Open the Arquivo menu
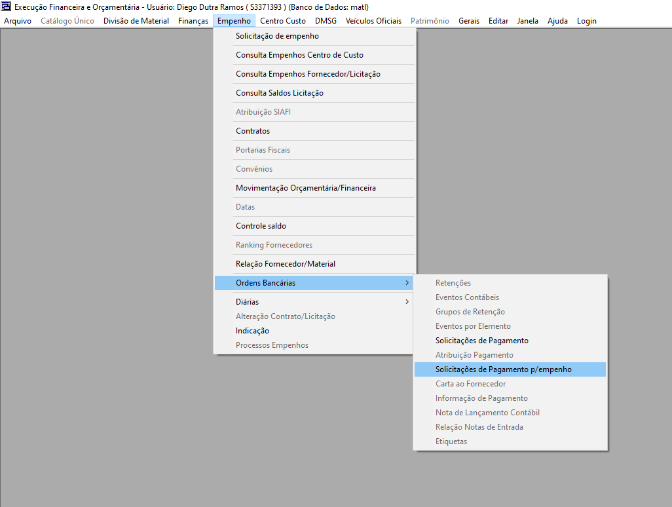The width and height of the screenshot is (672, 507). [x=18, y=21]
